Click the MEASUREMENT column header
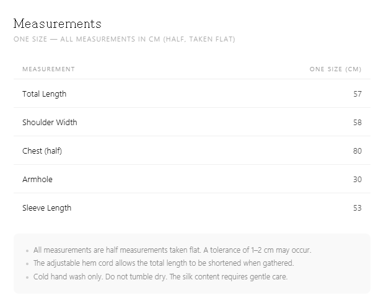 [x=48, y=69]
